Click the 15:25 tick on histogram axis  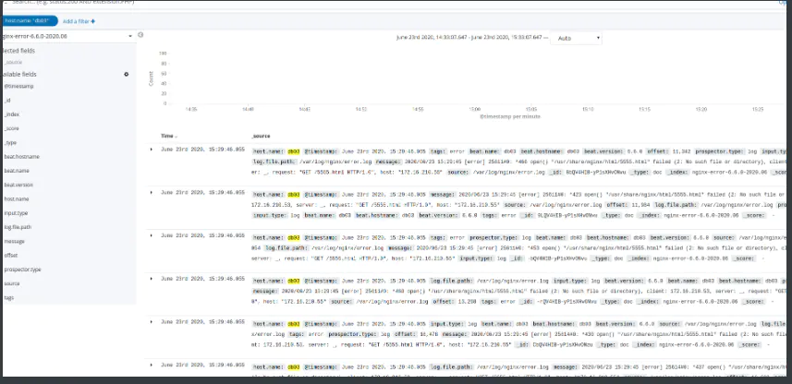[x=757, y=109]
